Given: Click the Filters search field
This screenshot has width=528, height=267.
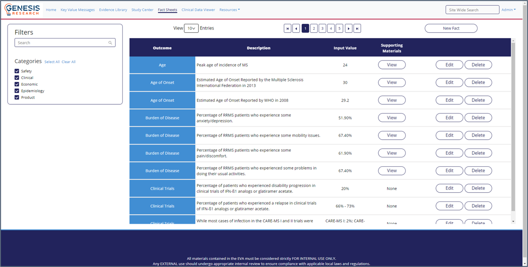Looking at the screenshot, I should [x=65, y=43].
